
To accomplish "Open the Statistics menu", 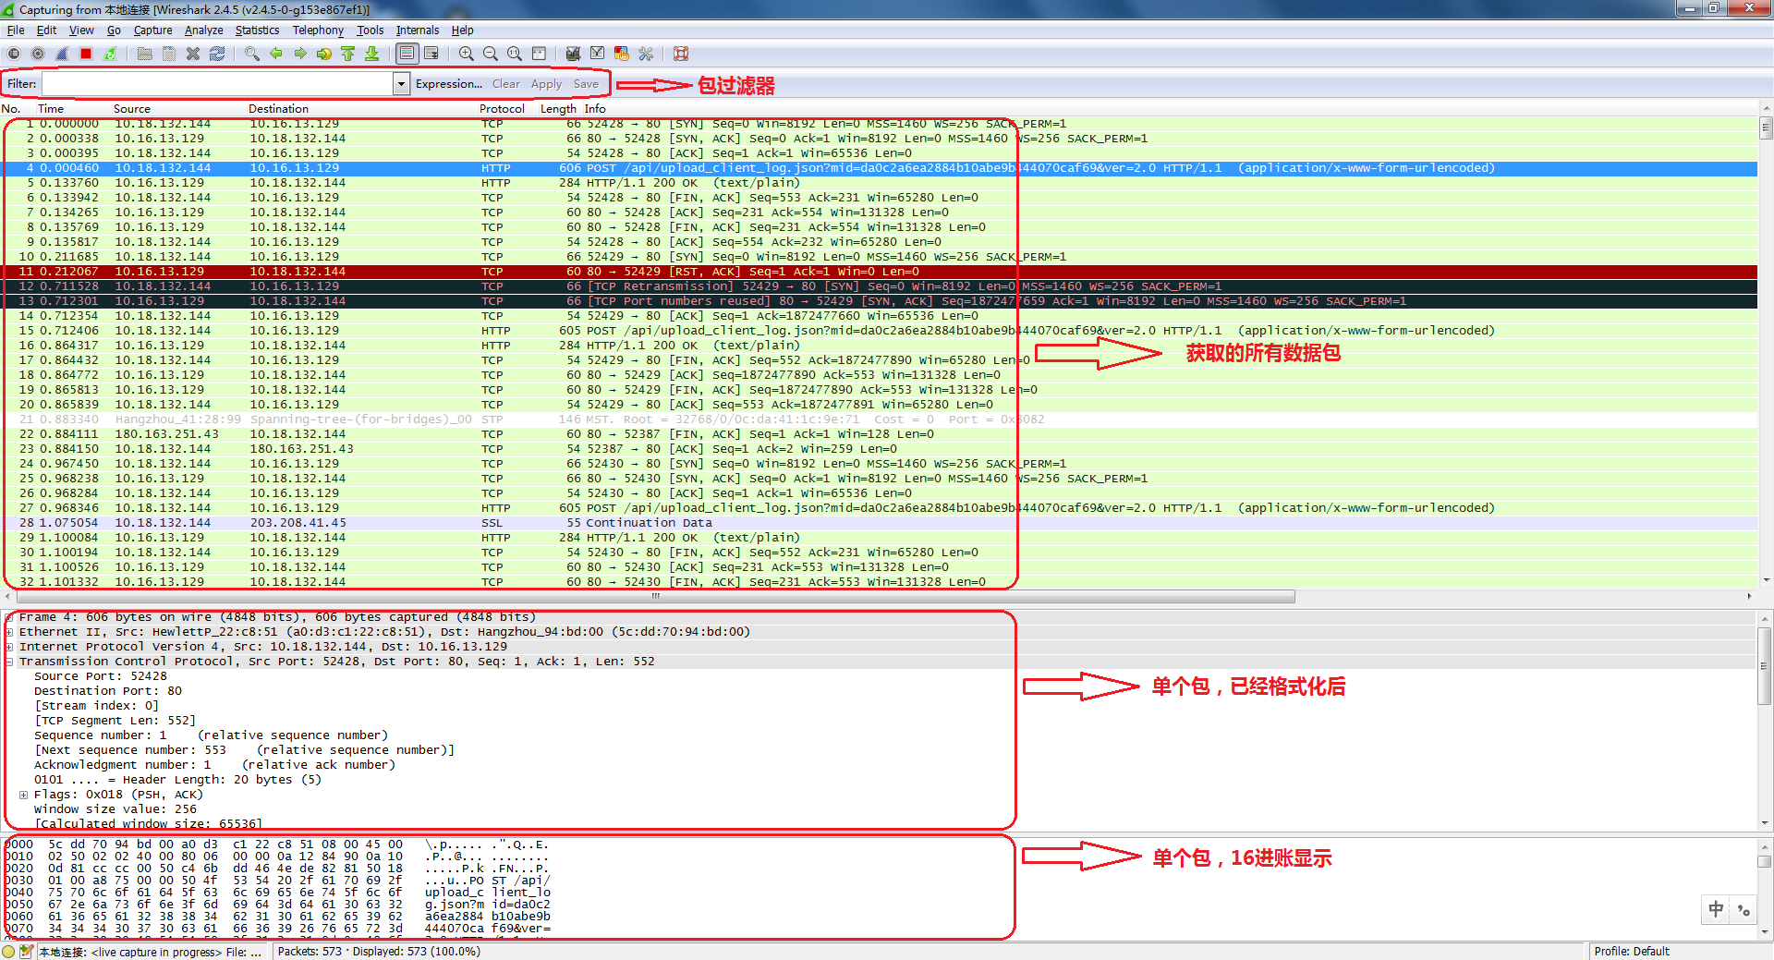I will [x=257, y=30].
